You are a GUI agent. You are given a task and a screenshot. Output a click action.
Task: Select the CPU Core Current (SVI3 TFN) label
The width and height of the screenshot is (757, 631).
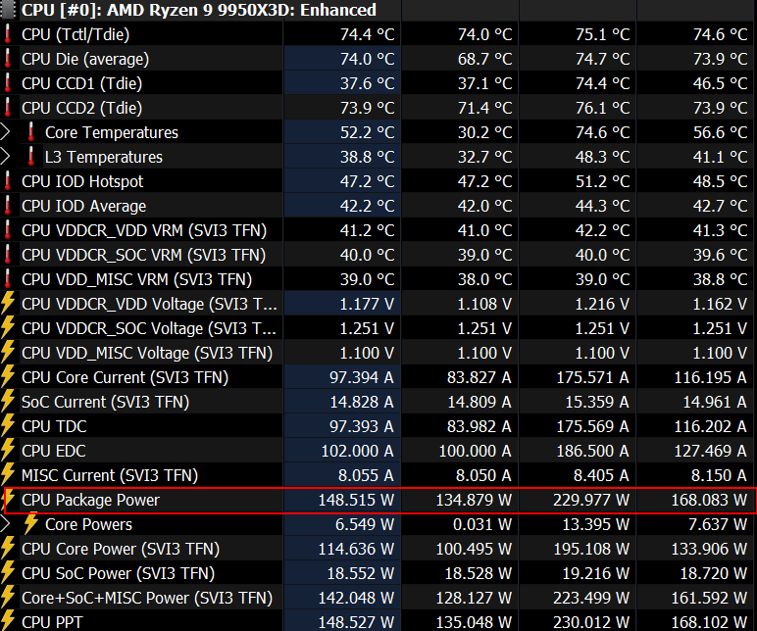(x=126, y=378)
